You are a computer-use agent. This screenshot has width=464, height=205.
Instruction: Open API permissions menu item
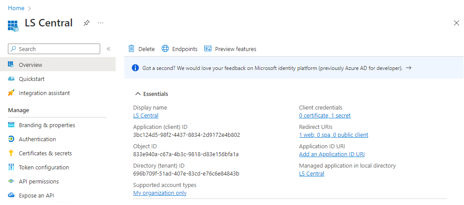(39, 182)
